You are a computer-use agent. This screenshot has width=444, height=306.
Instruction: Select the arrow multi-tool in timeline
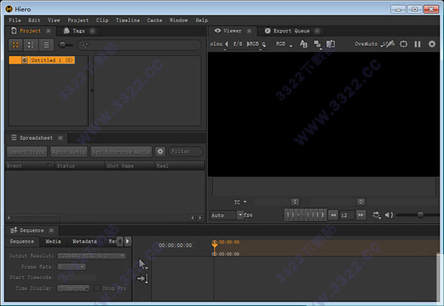(x=142, y=264)
